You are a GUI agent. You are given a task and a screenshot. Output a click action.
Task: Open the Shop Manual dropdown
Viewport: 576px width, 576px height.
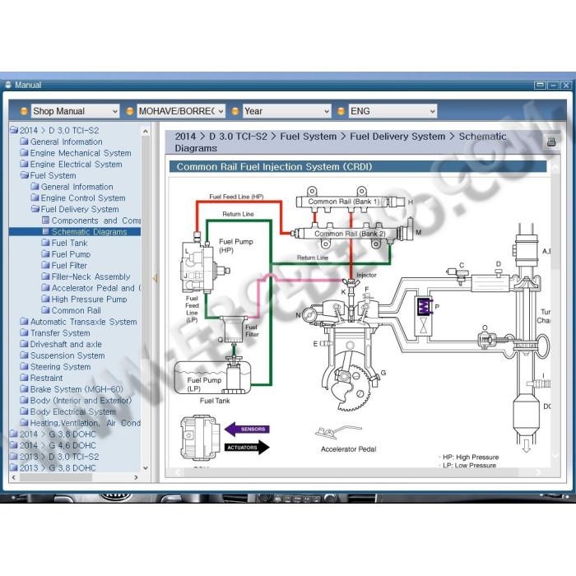click(75, 111)
